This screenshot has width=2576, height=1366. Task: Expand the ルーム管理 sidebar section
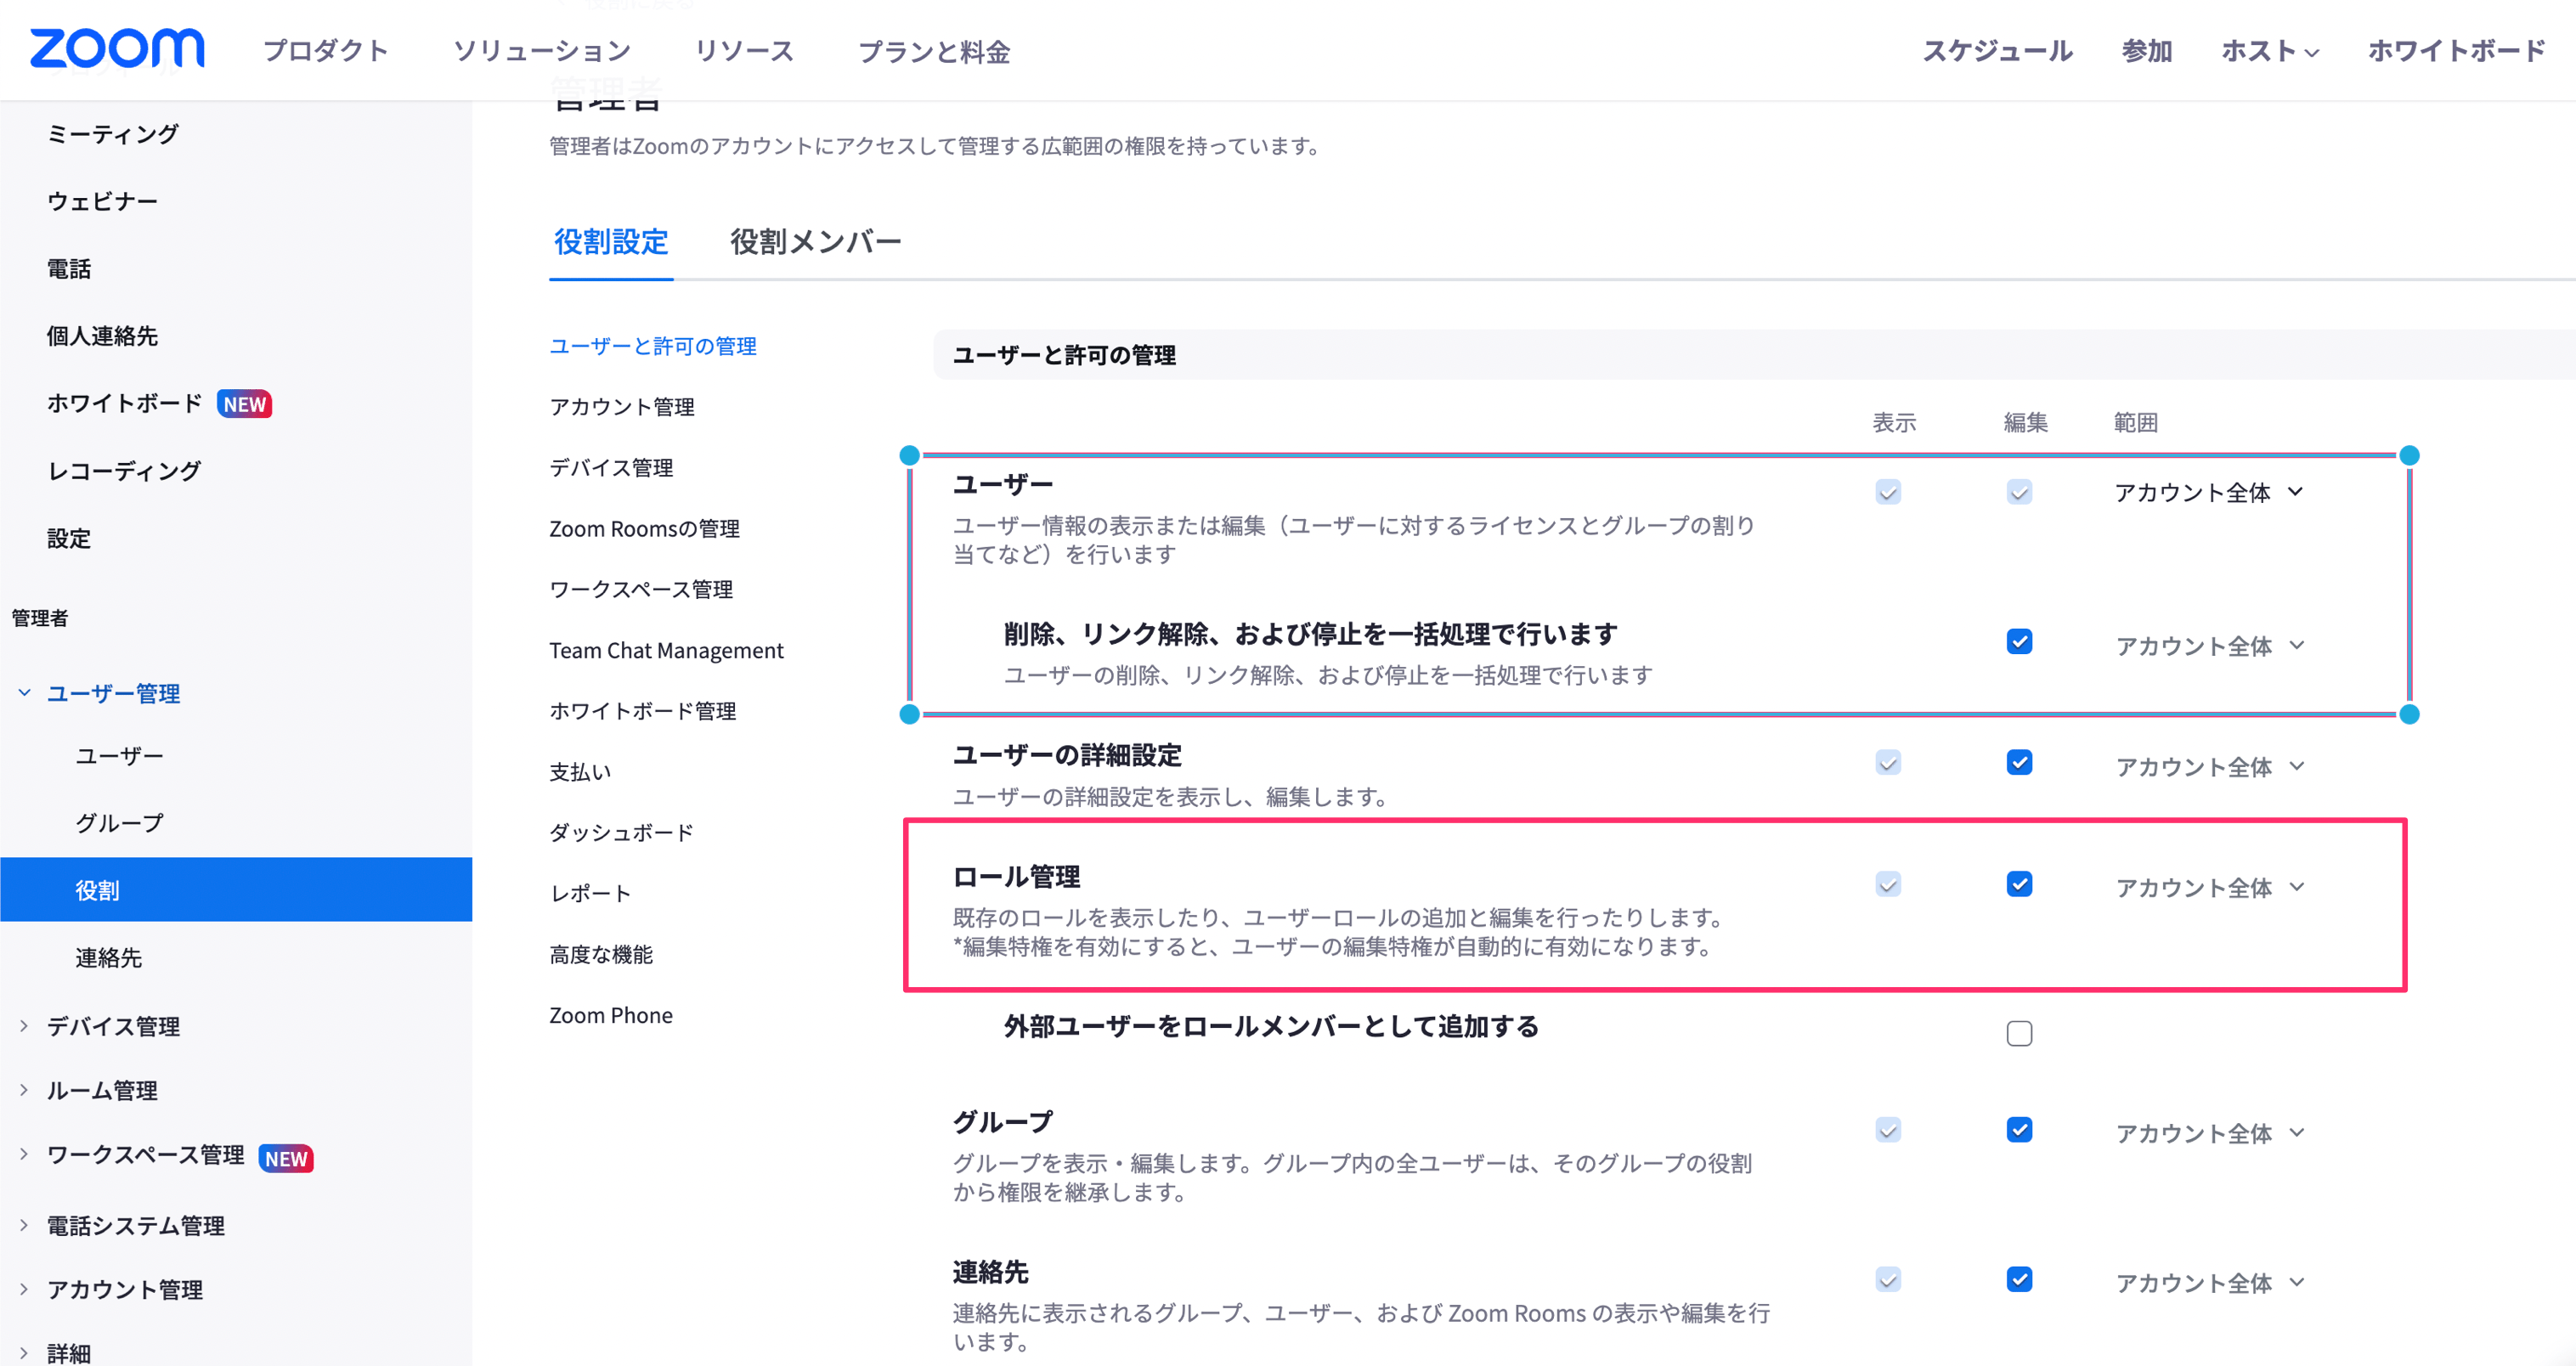click(x=24, y=1090)
